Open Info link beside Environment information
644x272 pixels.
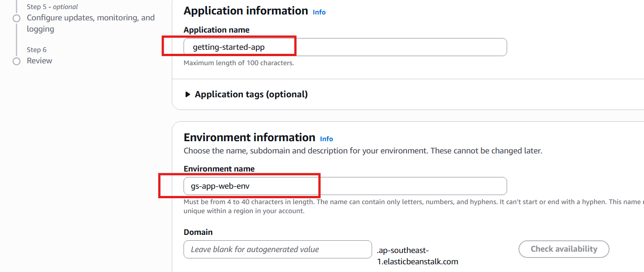click(x=326, y=139)
